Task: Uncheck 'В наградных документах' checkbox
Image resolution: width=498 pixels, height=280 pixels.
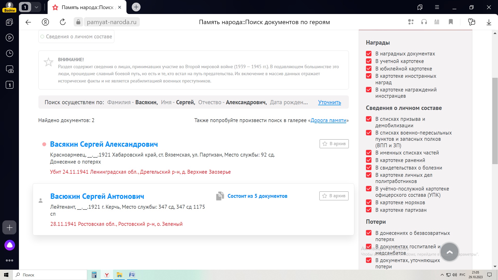Action: [369, 54]
